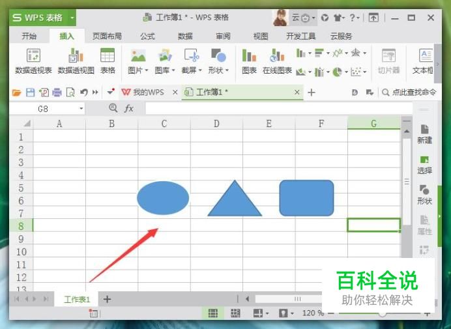Image resolution: width=451 pixels, height=329 pixels.
Task: Open the 页面布局 ribbon tab
Action: click(x=107, y=36)
